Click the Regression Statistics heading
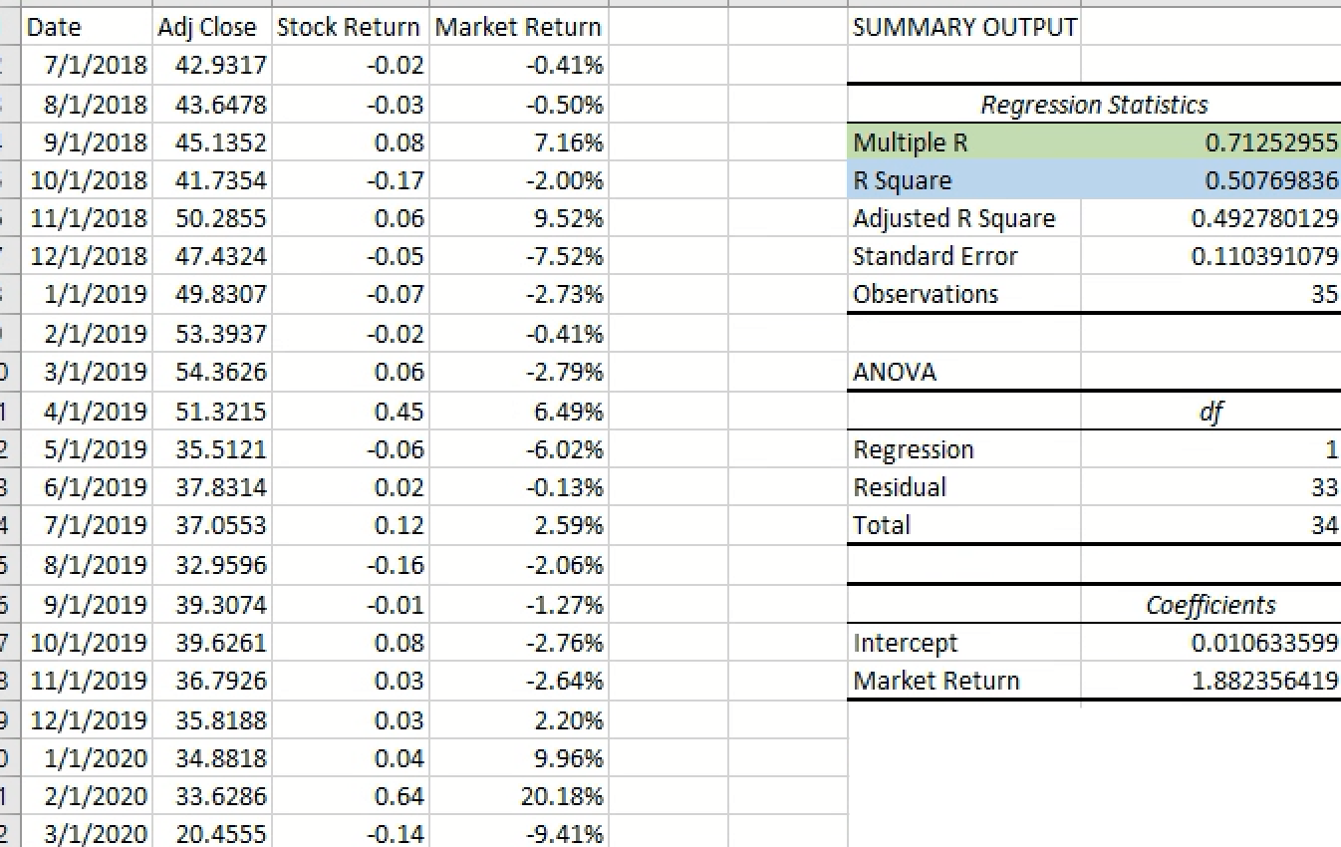 (1094, 105)
